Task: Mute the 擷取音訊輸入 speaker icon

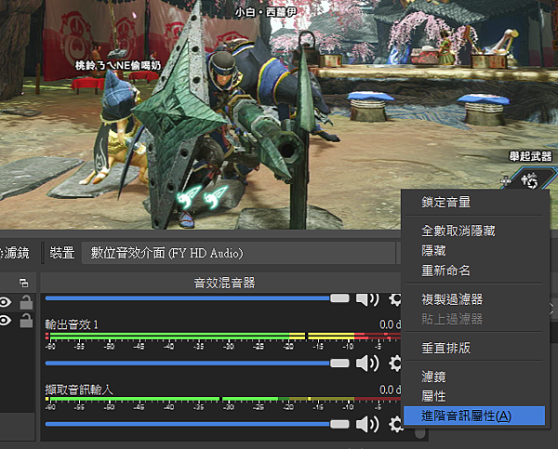Action: click(x=367, y=424)
